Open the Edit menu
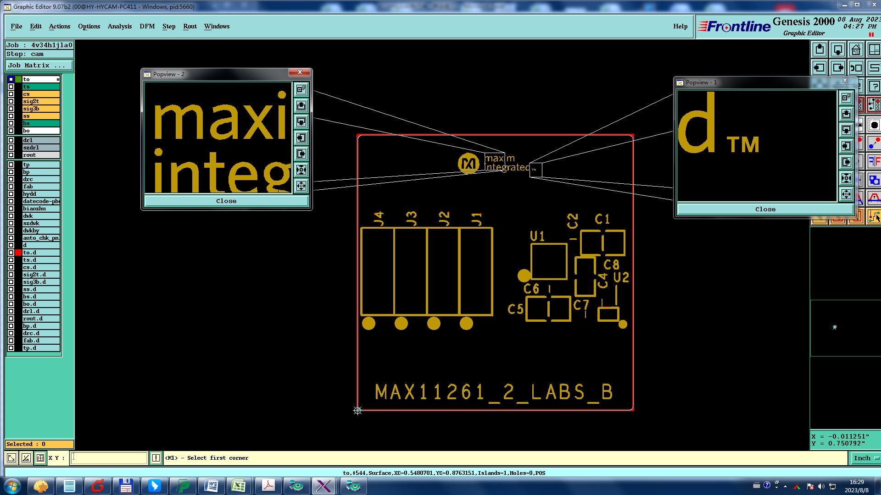 pos(36,27)
